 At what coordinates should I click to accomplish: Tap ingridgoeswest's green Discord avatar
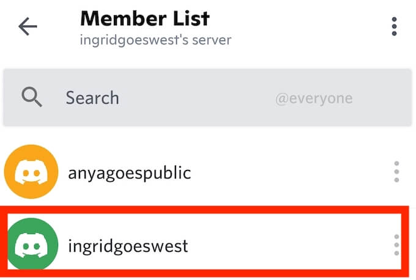pyautogui.click(x=31, y=245)
